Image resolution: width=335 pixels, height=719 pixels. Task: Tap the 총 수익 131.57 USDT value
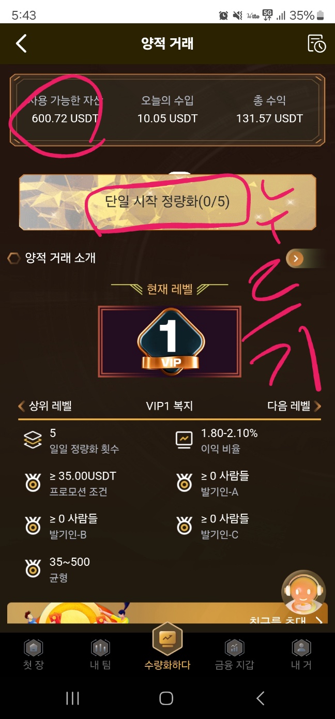tap(269, 118)
